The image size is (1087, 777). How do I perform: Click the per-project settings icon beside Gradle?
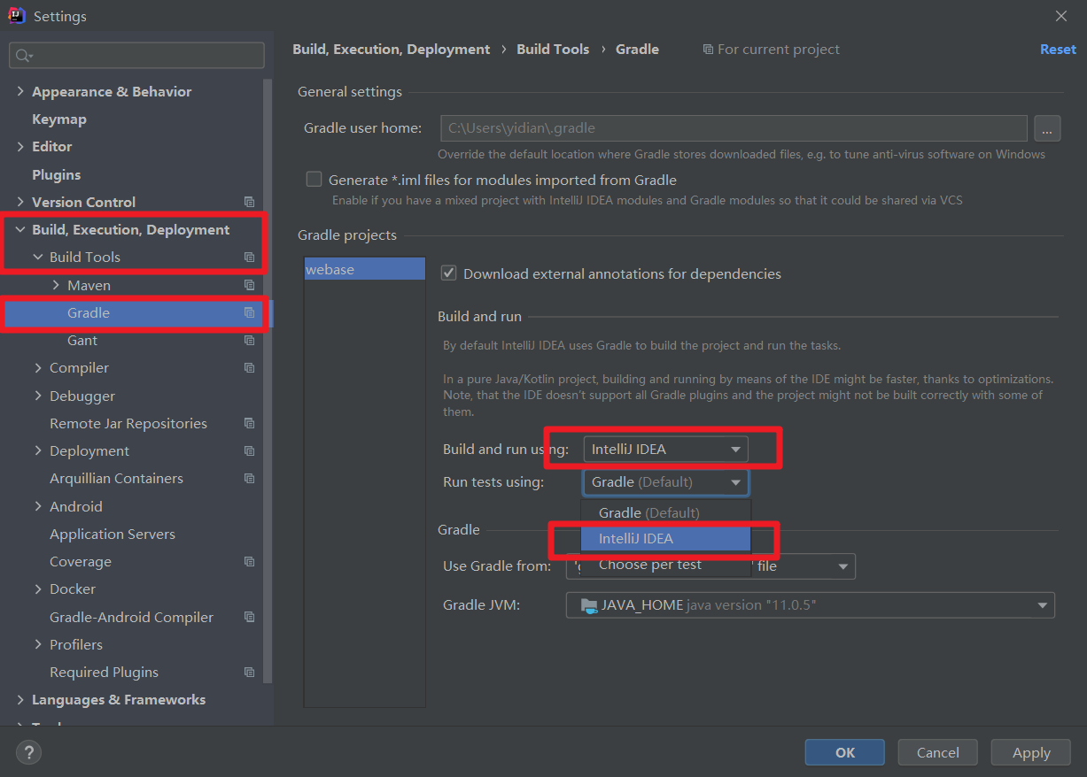point(249,313)
